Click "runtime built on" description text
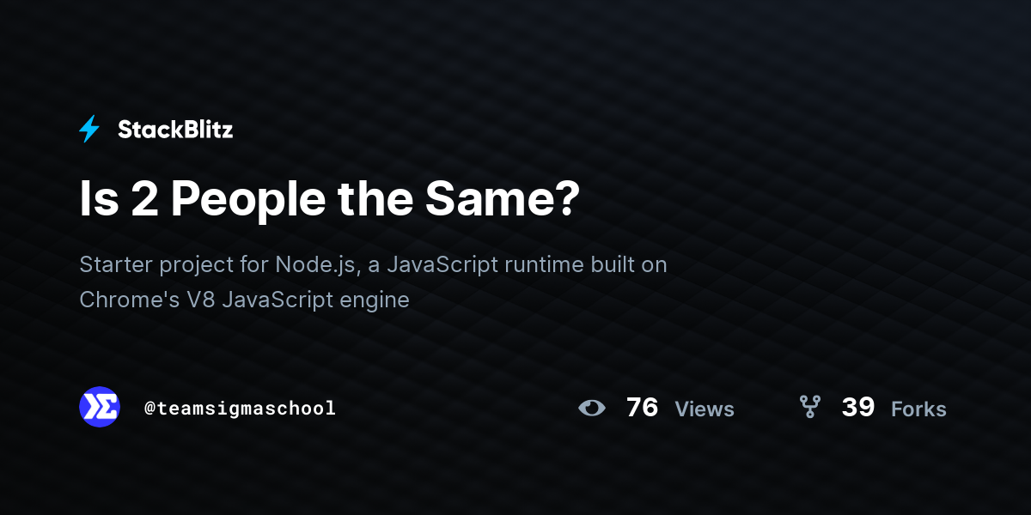 [x=585, y=264]
